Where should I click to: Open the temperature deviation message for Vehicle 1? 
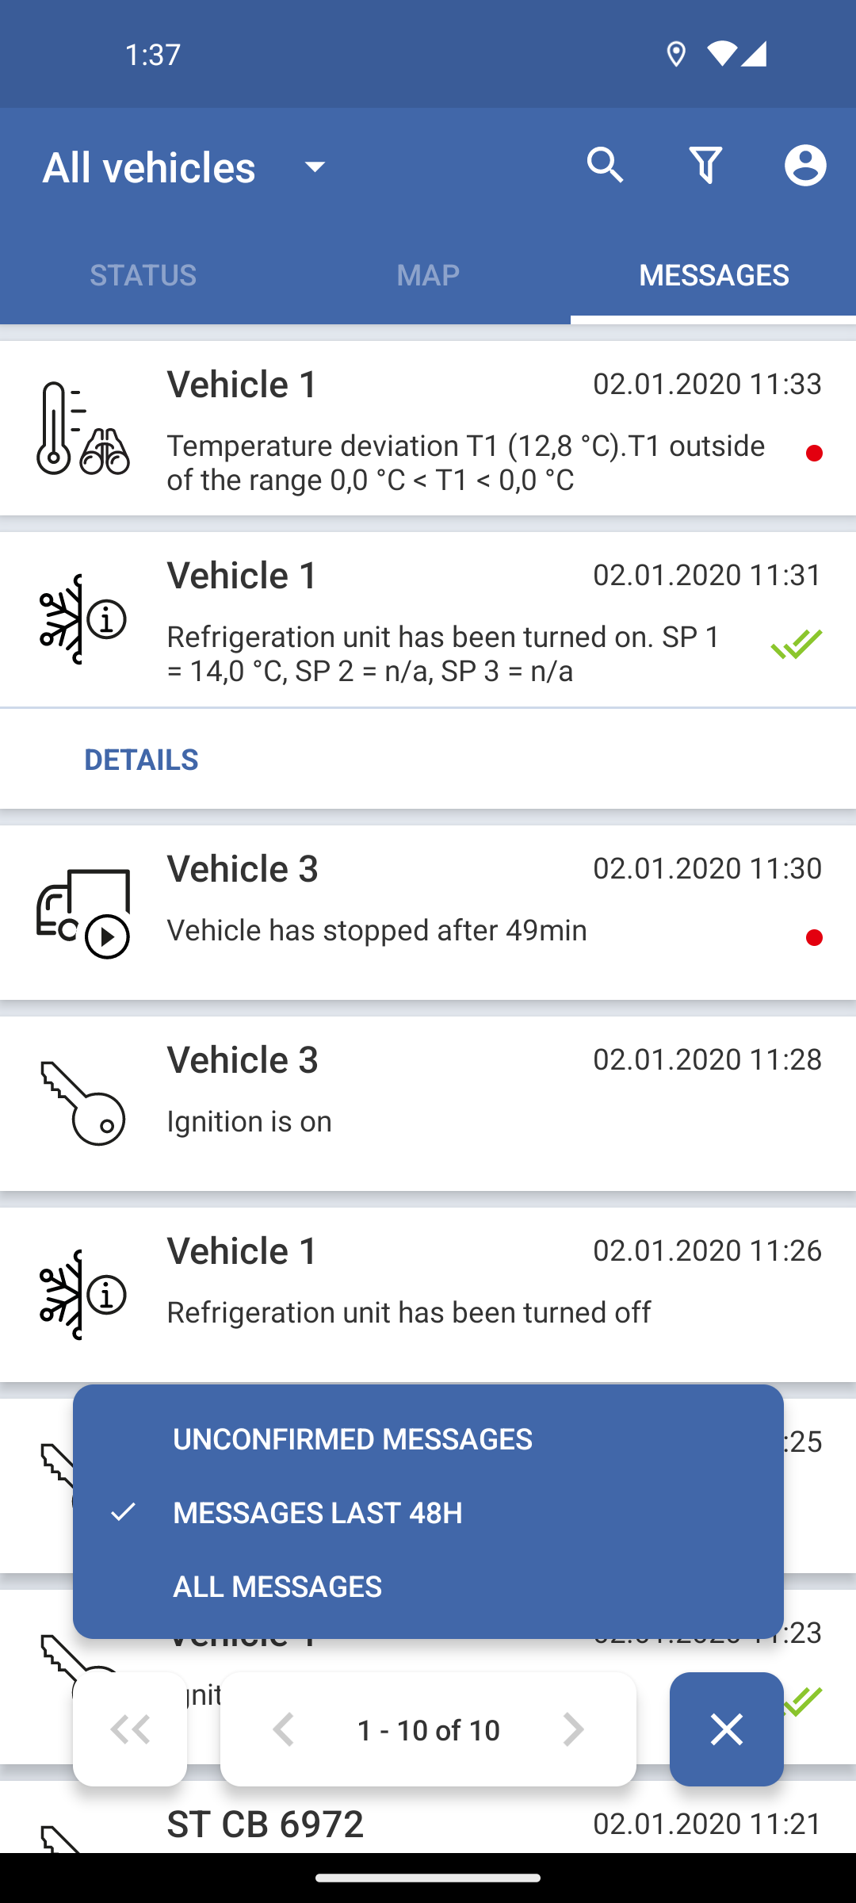(x=428, y=428)
